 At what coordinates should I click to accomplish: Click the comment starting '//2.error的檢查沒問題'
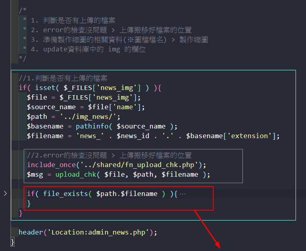pyautogui.click(x=109, y=155)
